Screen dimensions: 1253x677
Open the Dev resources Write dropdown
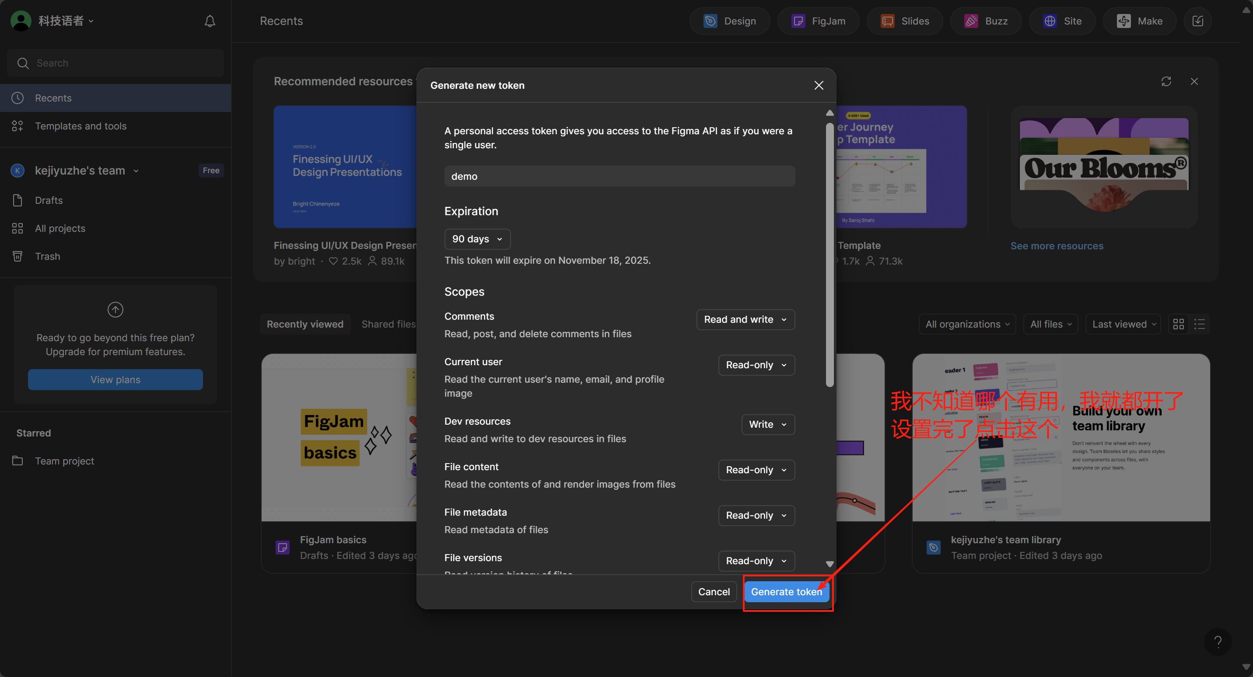(x=768, y=424)
